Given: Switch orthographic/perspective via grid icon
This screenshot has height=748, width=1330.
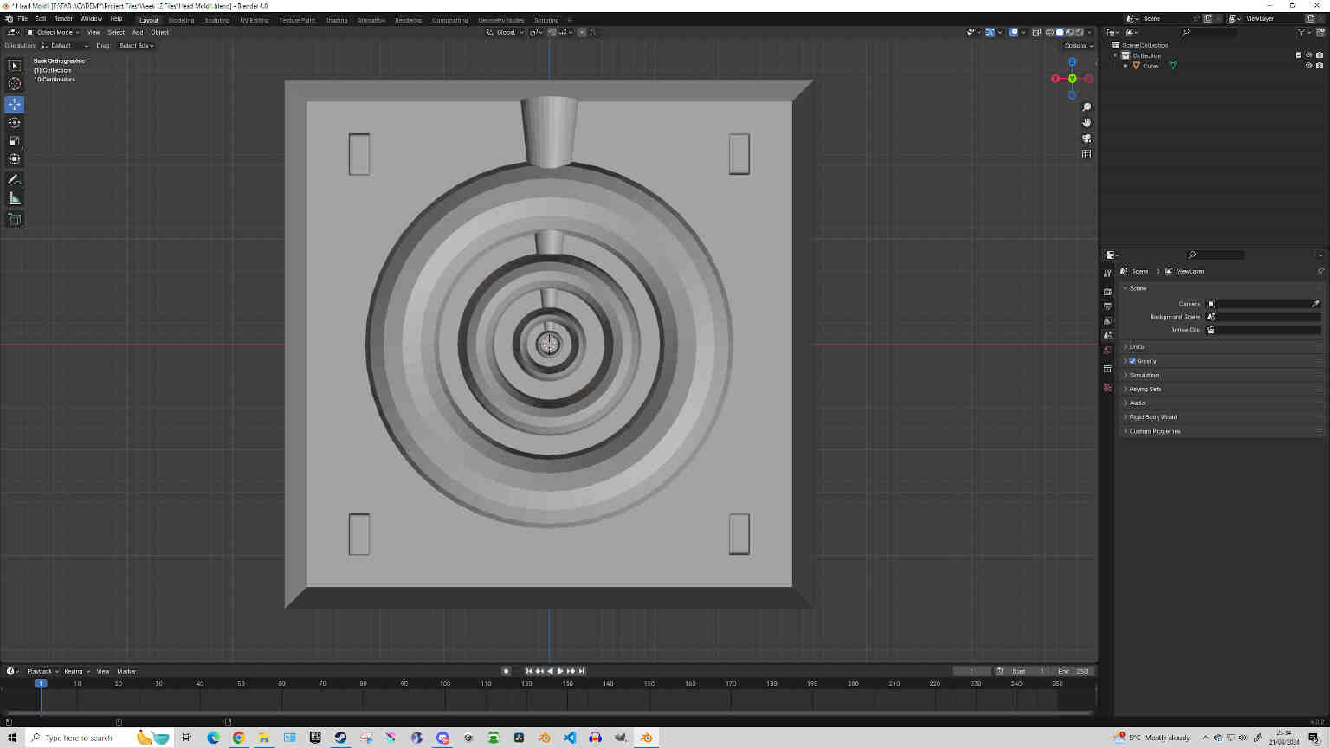Looking at the screenshot, I should tap(1087, 154).
